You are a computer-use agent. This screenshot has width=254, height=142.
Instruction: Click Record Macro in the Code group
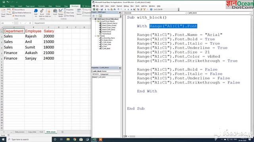point(19,9)
